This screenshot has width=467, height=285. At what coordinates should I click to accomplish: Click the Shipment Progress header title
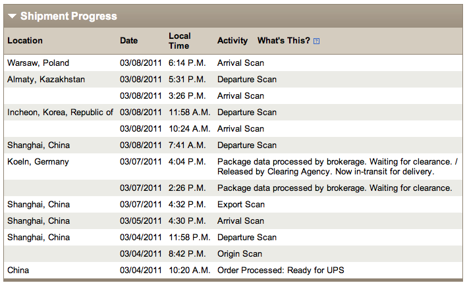coord(69,16)
